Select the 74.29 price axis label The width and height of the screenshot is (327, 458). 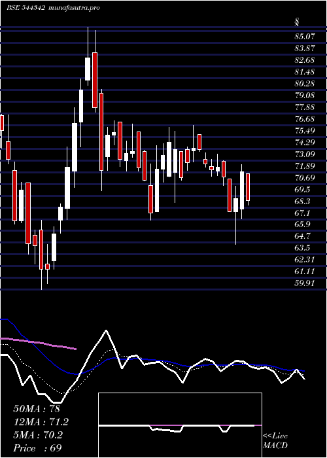[x=305, y=143]
